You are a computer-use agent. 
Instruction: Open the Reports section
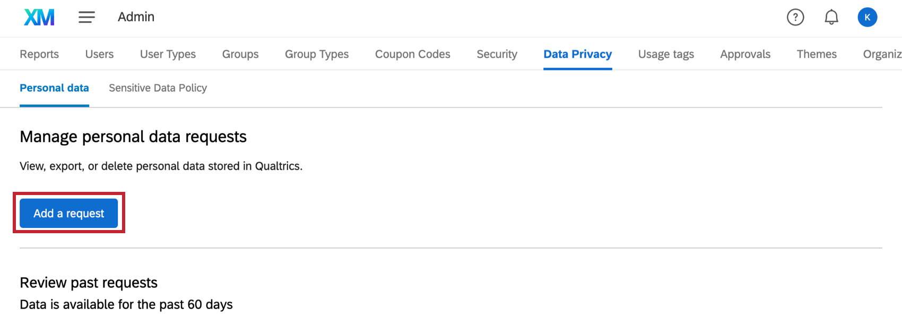pyautogui.click(x=39, y=54)
